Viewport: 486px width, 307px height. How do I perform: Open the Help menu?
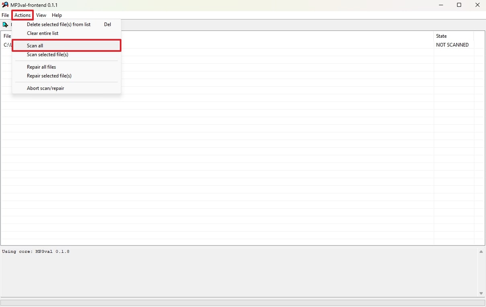pos(57,15)
